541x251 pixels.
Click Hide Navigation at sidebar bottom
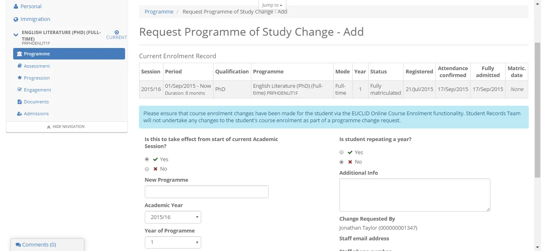click(66, 126)
